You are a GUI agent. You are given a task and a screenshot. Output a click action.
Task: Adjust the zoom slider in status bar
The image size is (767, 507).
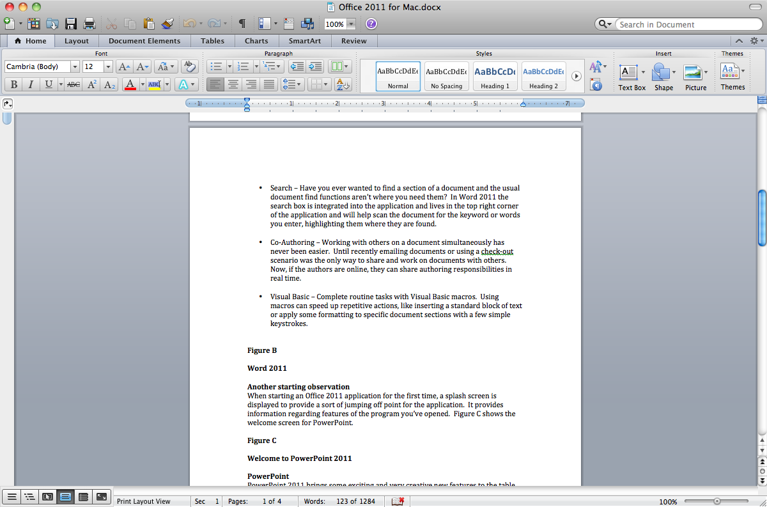click(717, 502)
